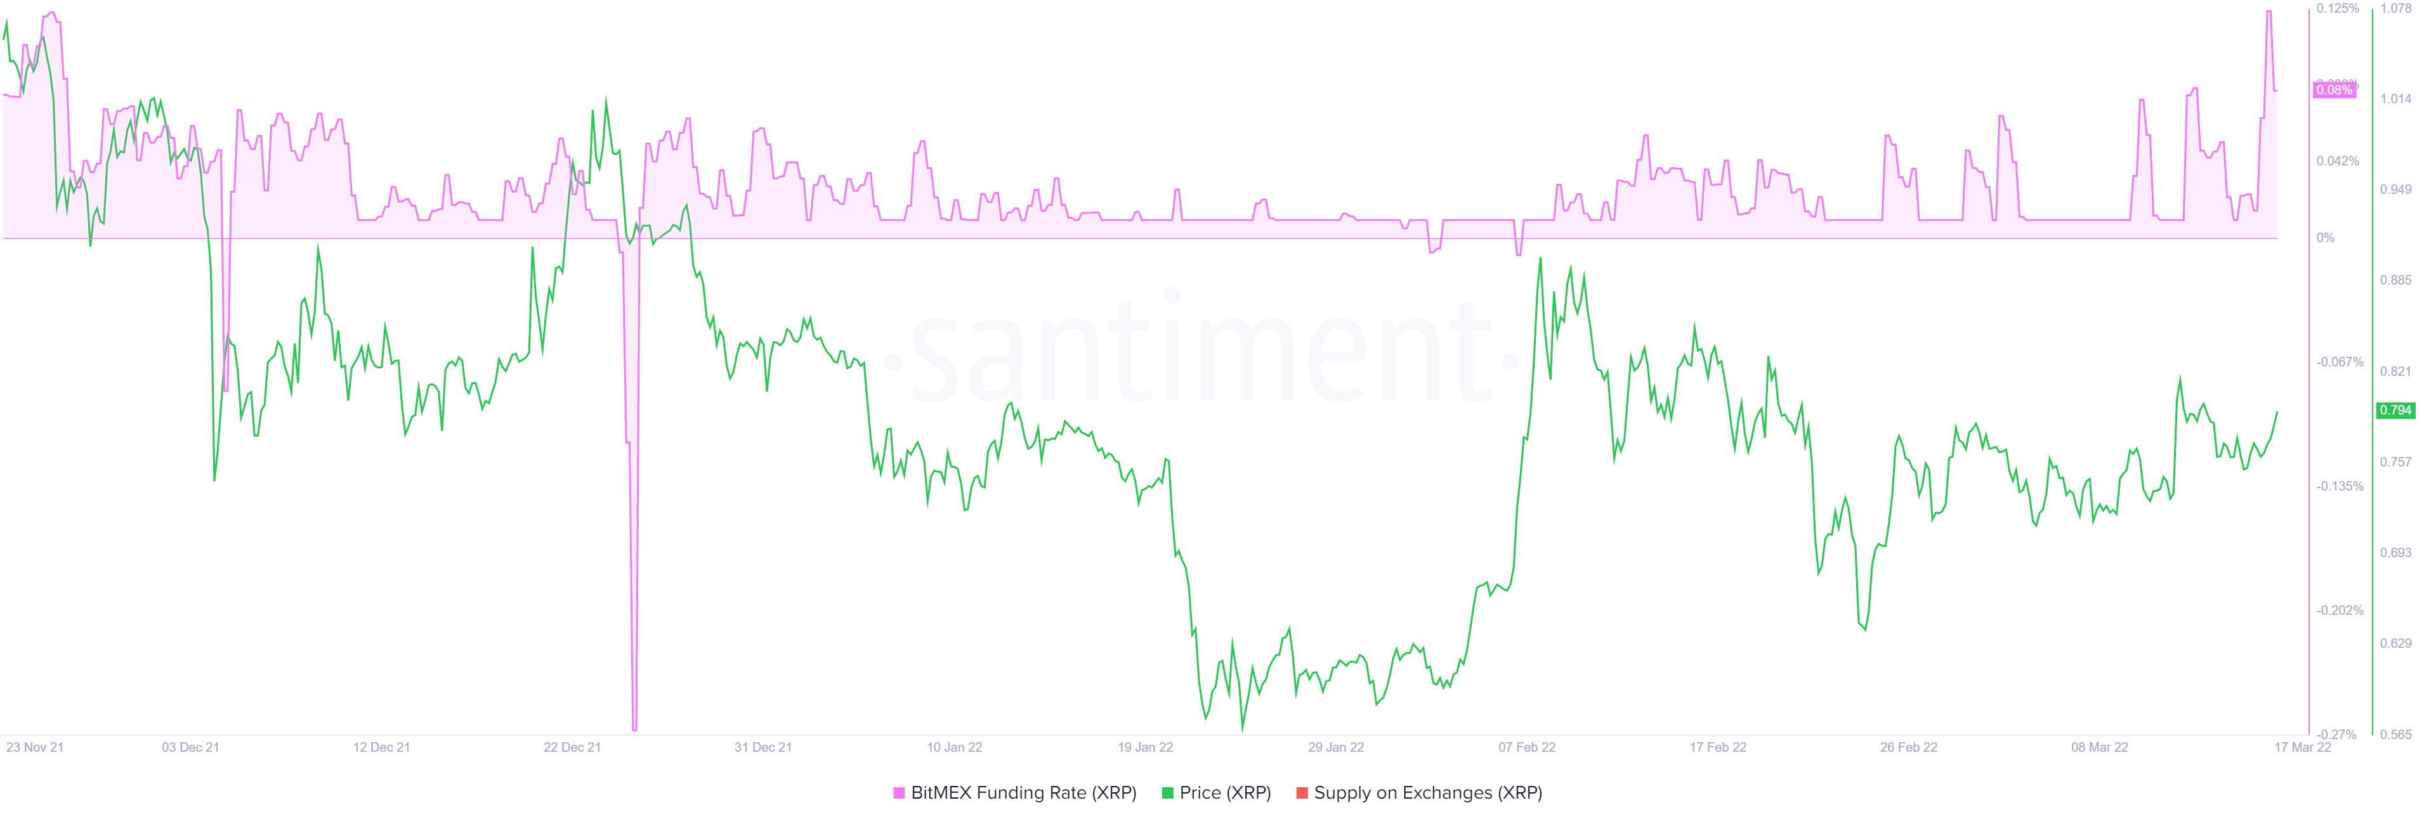2436x824 pixels.
Task: Click the pink 0.08% current value badge
Action: (x=2333, y=90)
